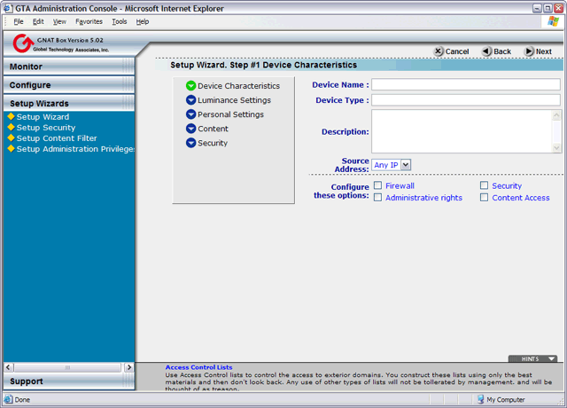Click the Firewall option link
The image size is (567, 408).
point(400,185)
